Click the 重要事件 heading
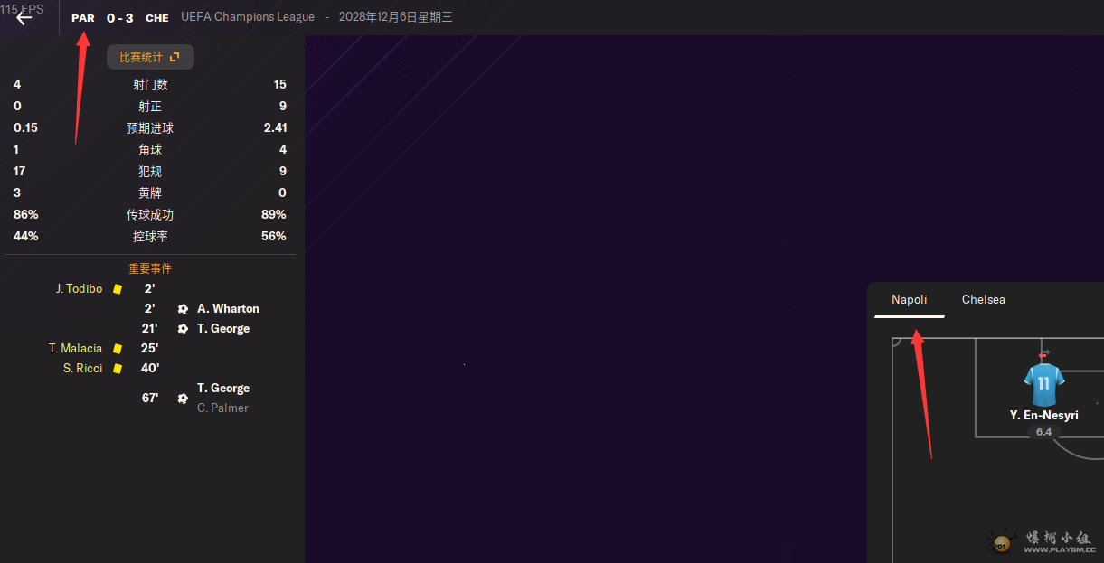Viewport: 1104px width, 563px height. tap(150, 268)
